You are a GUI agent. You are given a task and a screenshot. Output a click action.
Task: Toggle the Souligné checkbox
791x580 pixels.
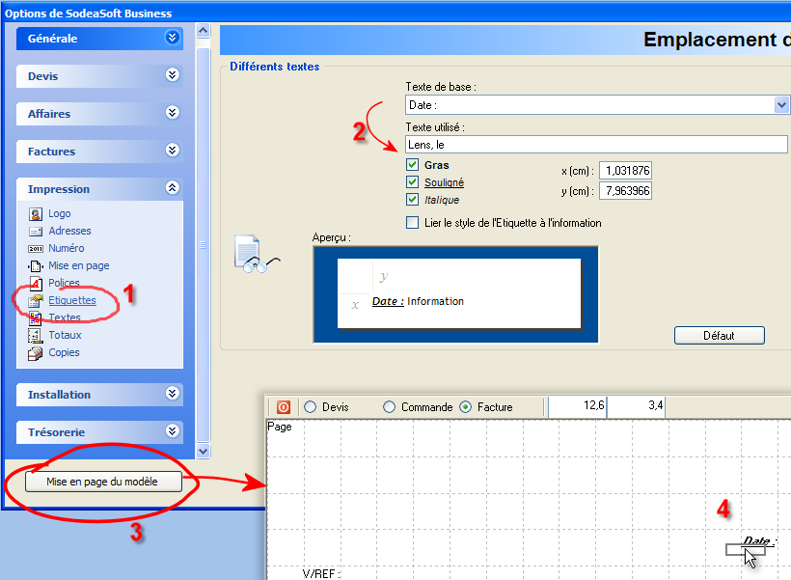tap(412, 181)
